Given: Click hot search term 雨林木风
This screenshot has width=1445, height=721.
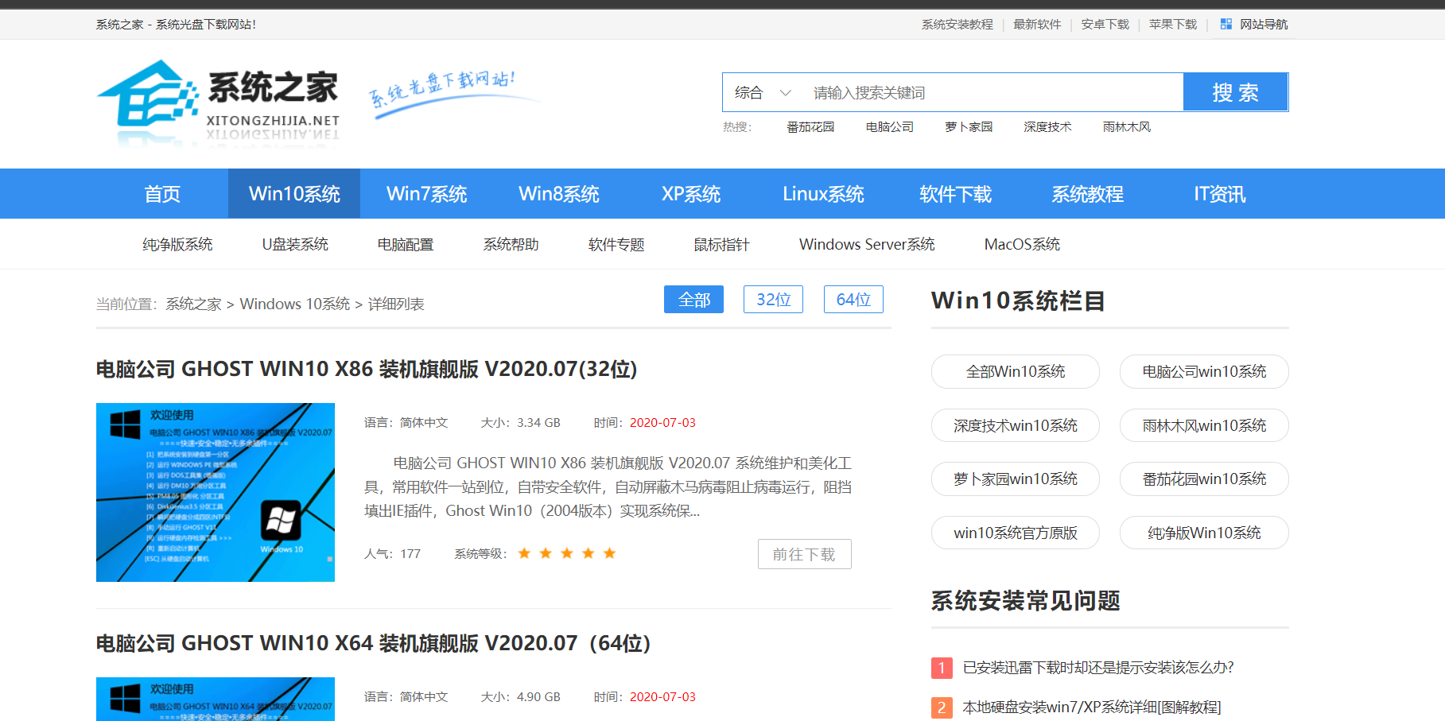Looking at the screenshot, I should [1126, 127].
